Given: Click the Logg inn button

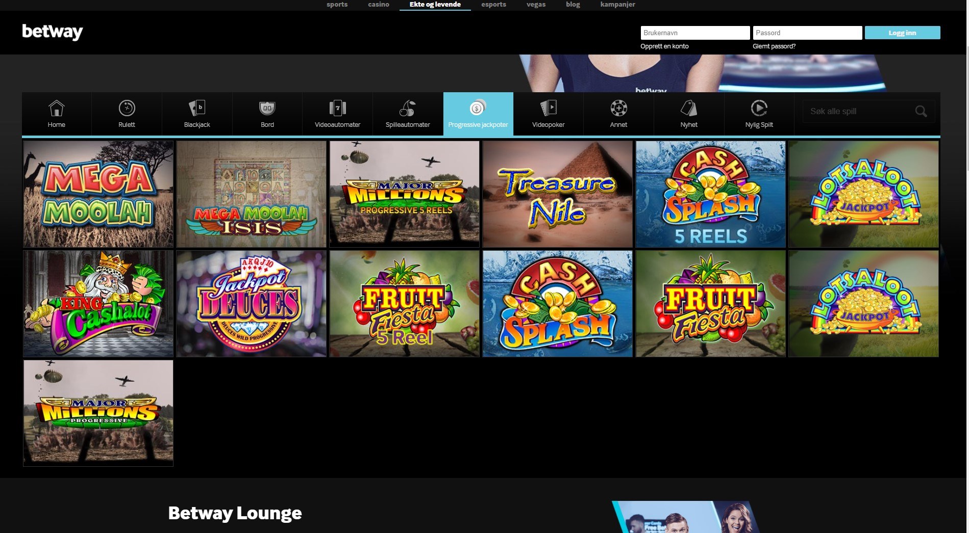Looking at the screenshot, I should point(902,32).
